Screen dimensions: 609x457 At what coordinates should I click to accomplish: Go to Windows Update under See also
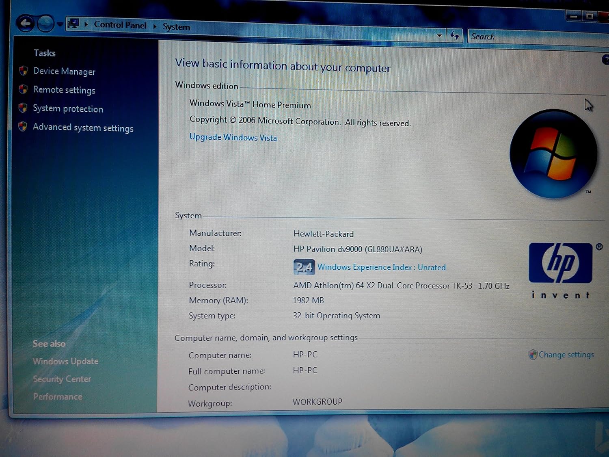point(65,361)
